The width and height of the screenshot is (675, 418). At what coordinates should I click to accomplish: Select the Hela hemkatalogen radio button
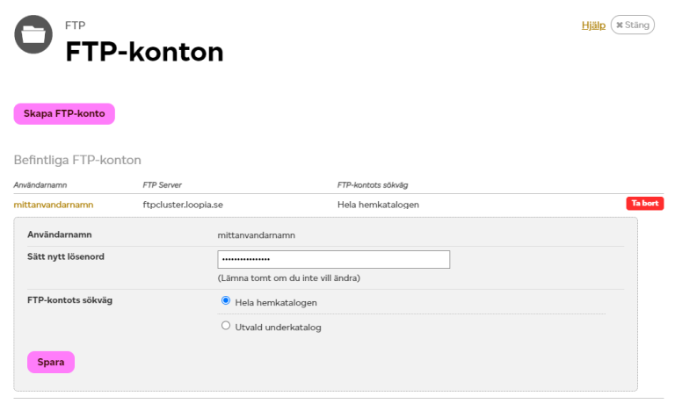pyautogui.click(x=226, y=300)
